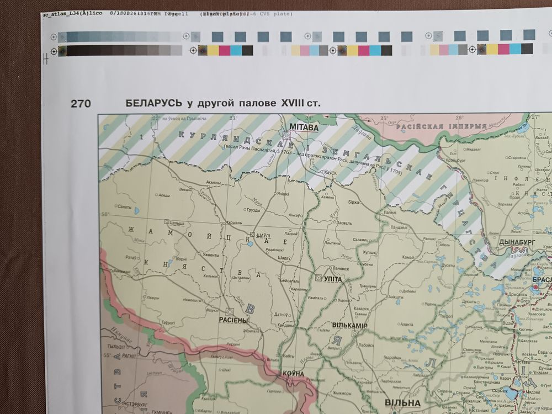Click the Шаўлі town marker symbol
The height and width of the screenshot is (414, 552).
pyautogui.click(x=253, y=235)
